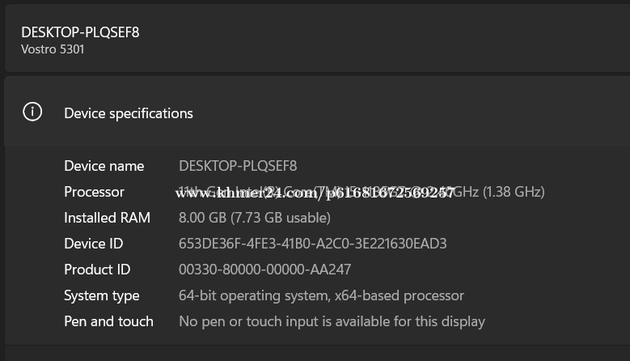This screenshot has height=361, width=630.
Task: Click the Product ID label
Action: point(97,270)
